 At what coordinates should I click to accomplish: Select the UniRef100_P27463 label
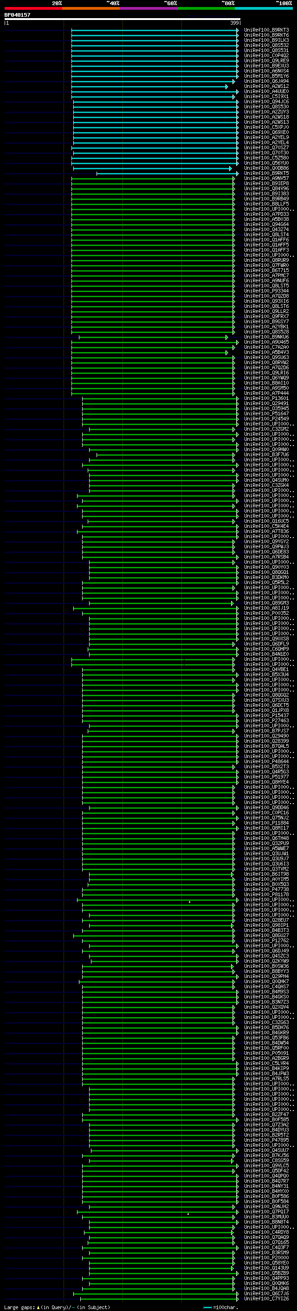(266, 721)
